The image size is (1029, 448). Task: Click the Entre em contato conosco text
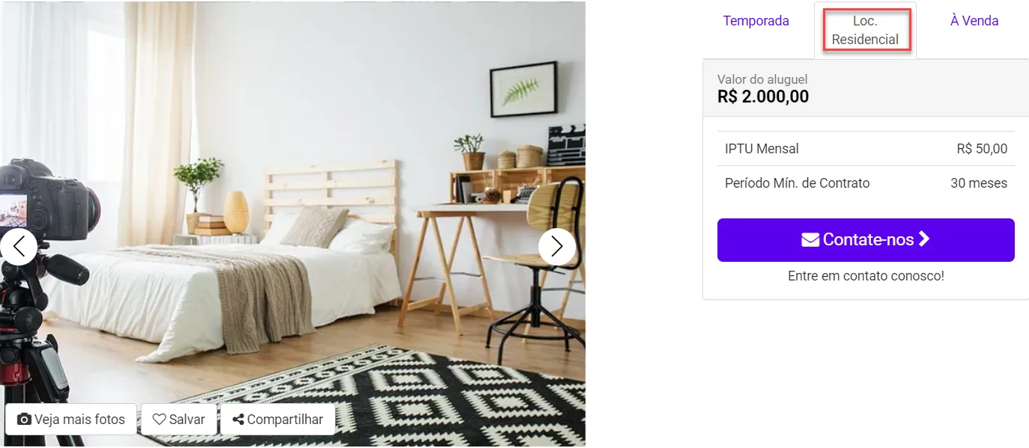click(x=866, y=276)
